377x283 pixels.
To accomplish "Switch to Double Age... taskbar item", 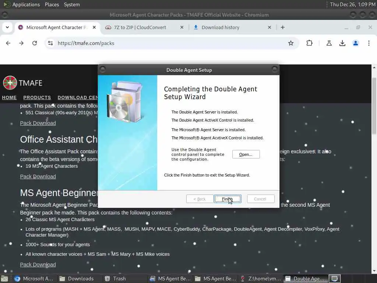I will tap(305, 279).
